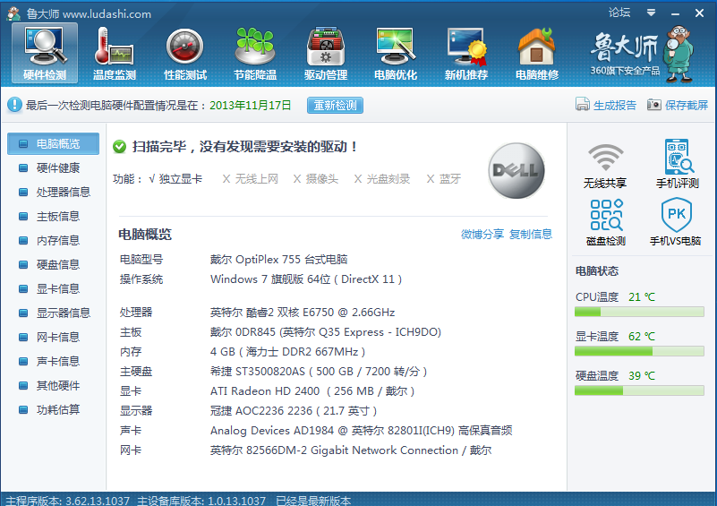
Task: Launch the 手机VS电脑 PK tool
Action: point(676,222)
